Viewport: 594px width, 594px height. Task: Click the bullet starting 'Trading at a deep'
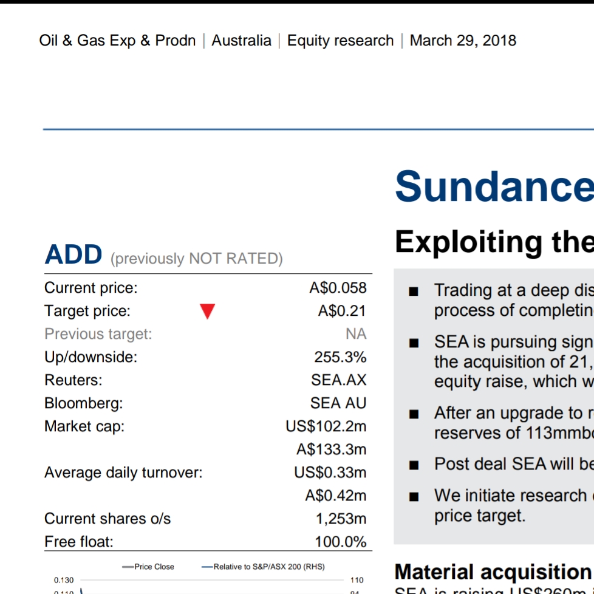point(501,301)
